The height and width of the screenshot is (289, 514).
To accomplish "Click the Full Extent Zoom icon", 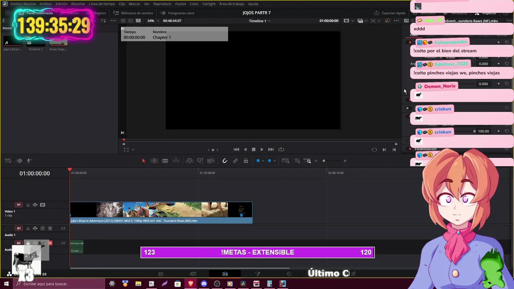I will click(x=286, y=161).
